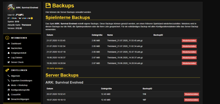Restore the backup from 21.07.2020 10:47:18

coord(189,52)
